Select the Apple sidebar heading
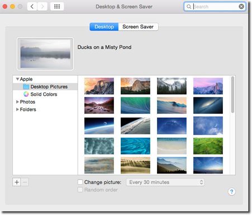The height and width of the screenshot is (215, 252). coord(45,79)
